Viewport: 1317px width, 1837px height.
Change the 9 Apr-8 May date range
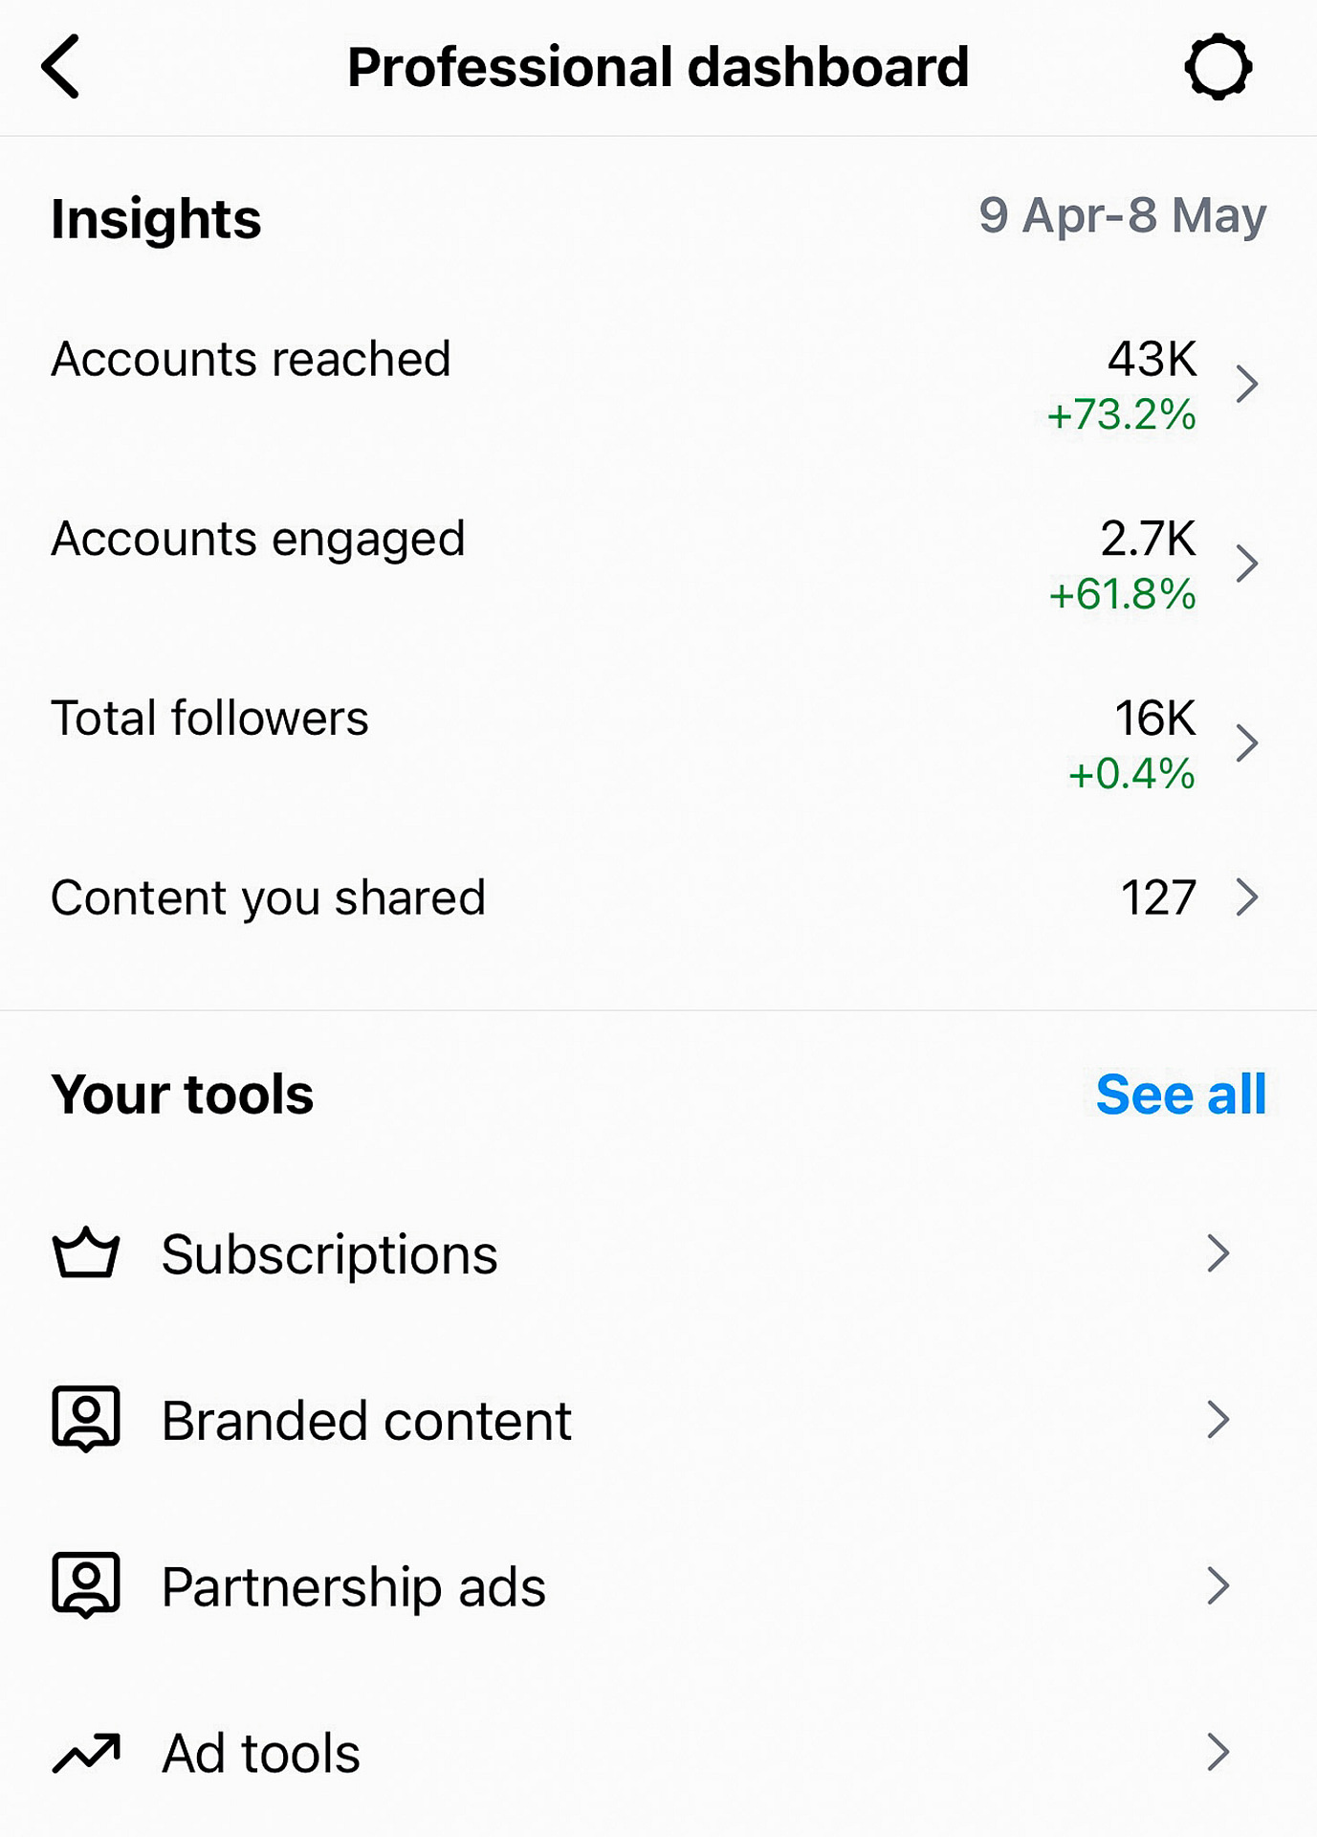1123,216
